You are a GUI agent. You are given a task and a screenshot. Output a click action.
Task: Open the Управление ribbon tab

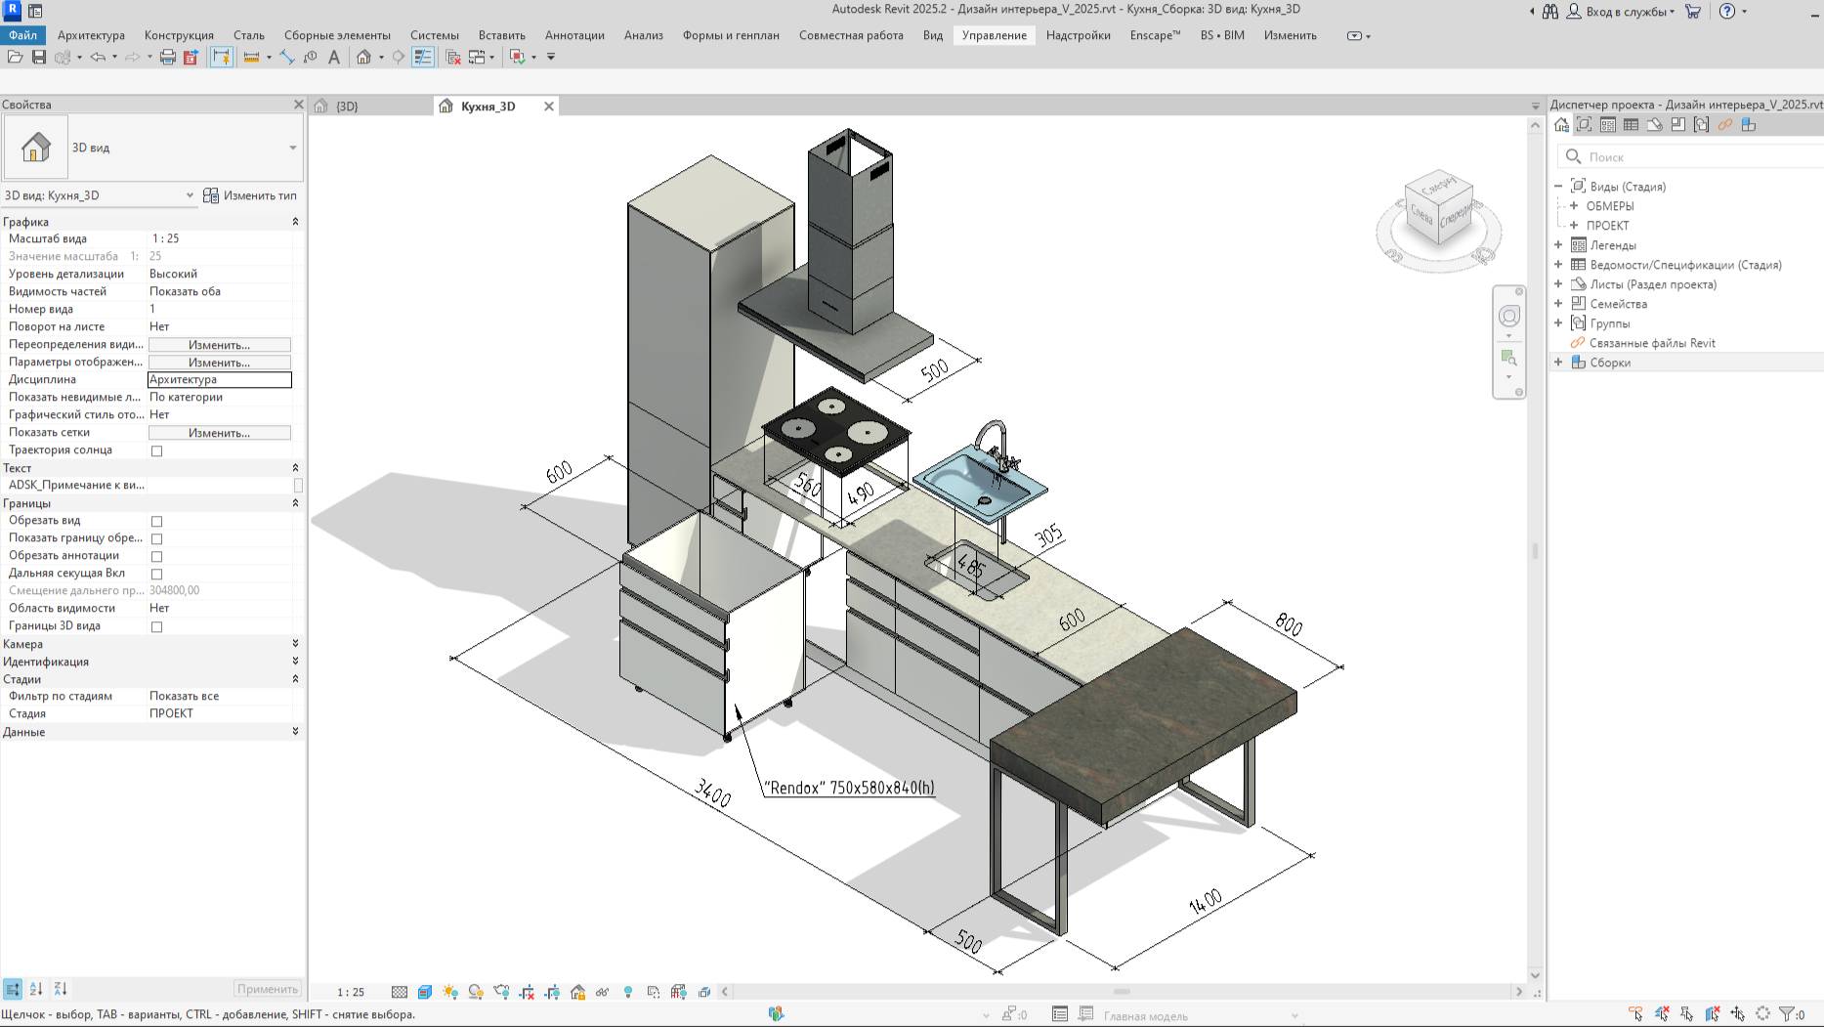(x=994, y=35)
